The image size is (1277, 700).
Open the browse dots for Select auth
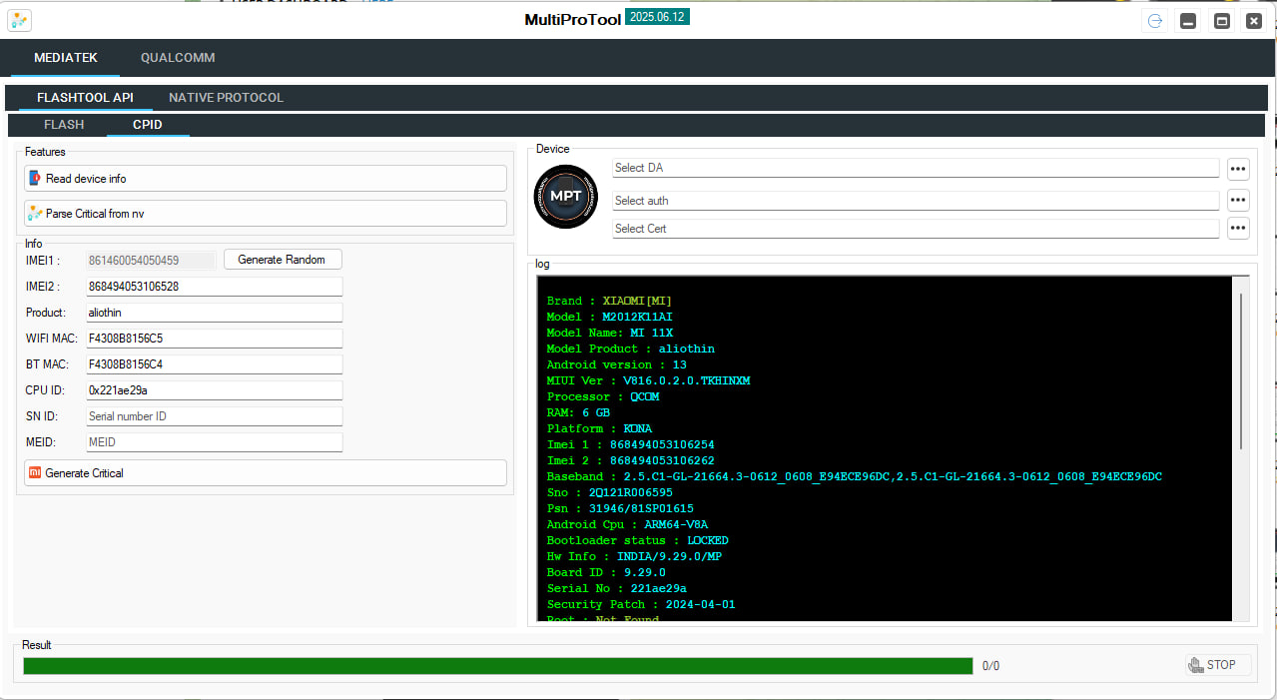pos(1238,201)
